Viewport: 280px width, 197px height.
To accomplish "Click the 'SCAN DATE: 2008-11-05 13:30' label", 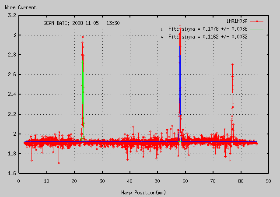I will click(x=82, y=23).
